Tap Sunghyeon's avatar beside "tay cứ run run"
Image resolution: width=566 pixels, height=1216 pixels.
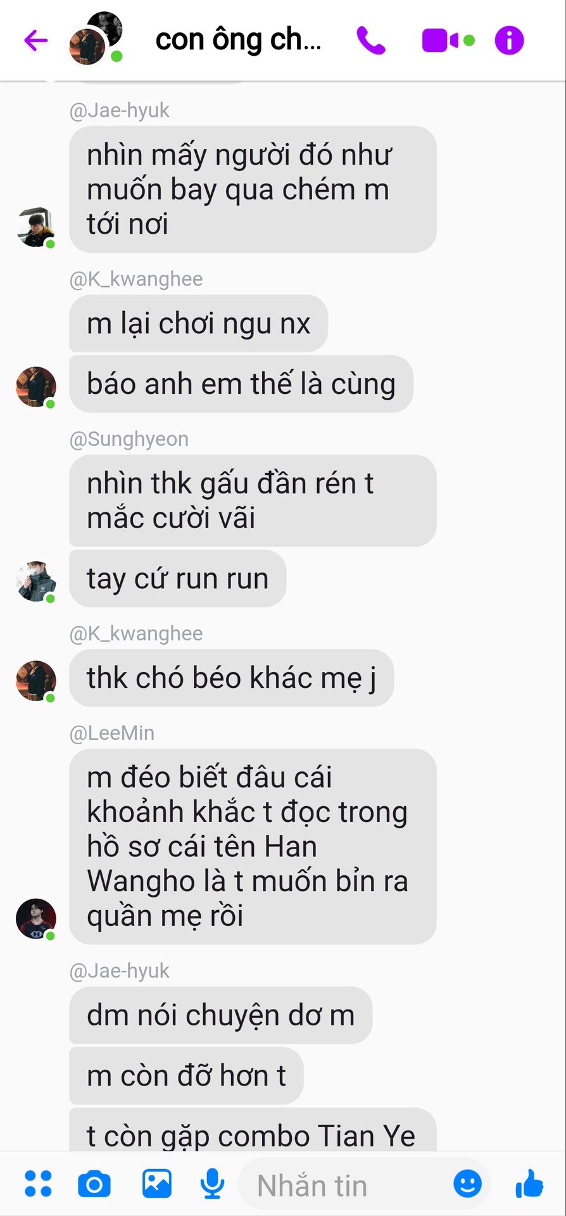pyautogui.click(x=35, y=581)
